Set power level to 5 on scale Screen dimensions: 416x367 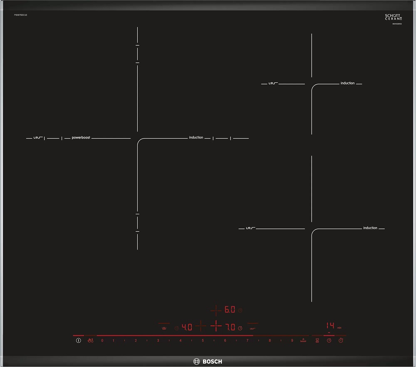pos(203,341)
